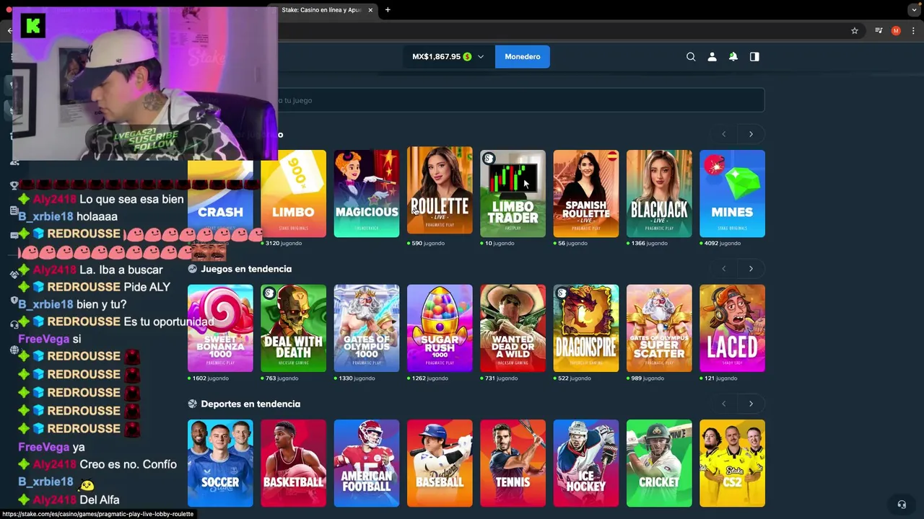Open Chrome three-dot menu
Image resolution: width=924 pixels, height=519 pixels.
click(x=913, y=31)
